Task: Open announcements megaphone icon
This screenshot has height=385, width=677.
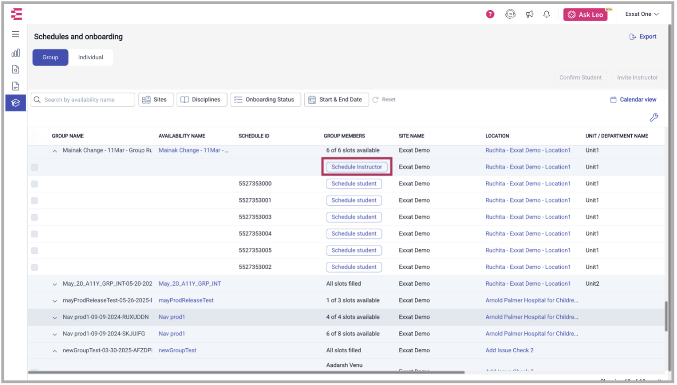Action: click(529, 14)
